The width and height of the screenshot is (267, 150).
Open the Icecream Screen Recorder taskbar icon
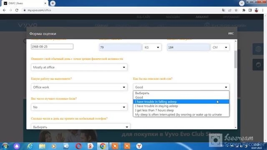click(115, 146)
